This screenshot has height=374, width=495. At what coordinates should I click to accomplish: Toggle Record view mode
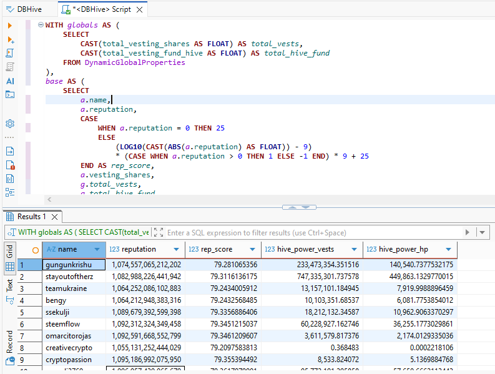pyautogui.click(x=9, y=342)
